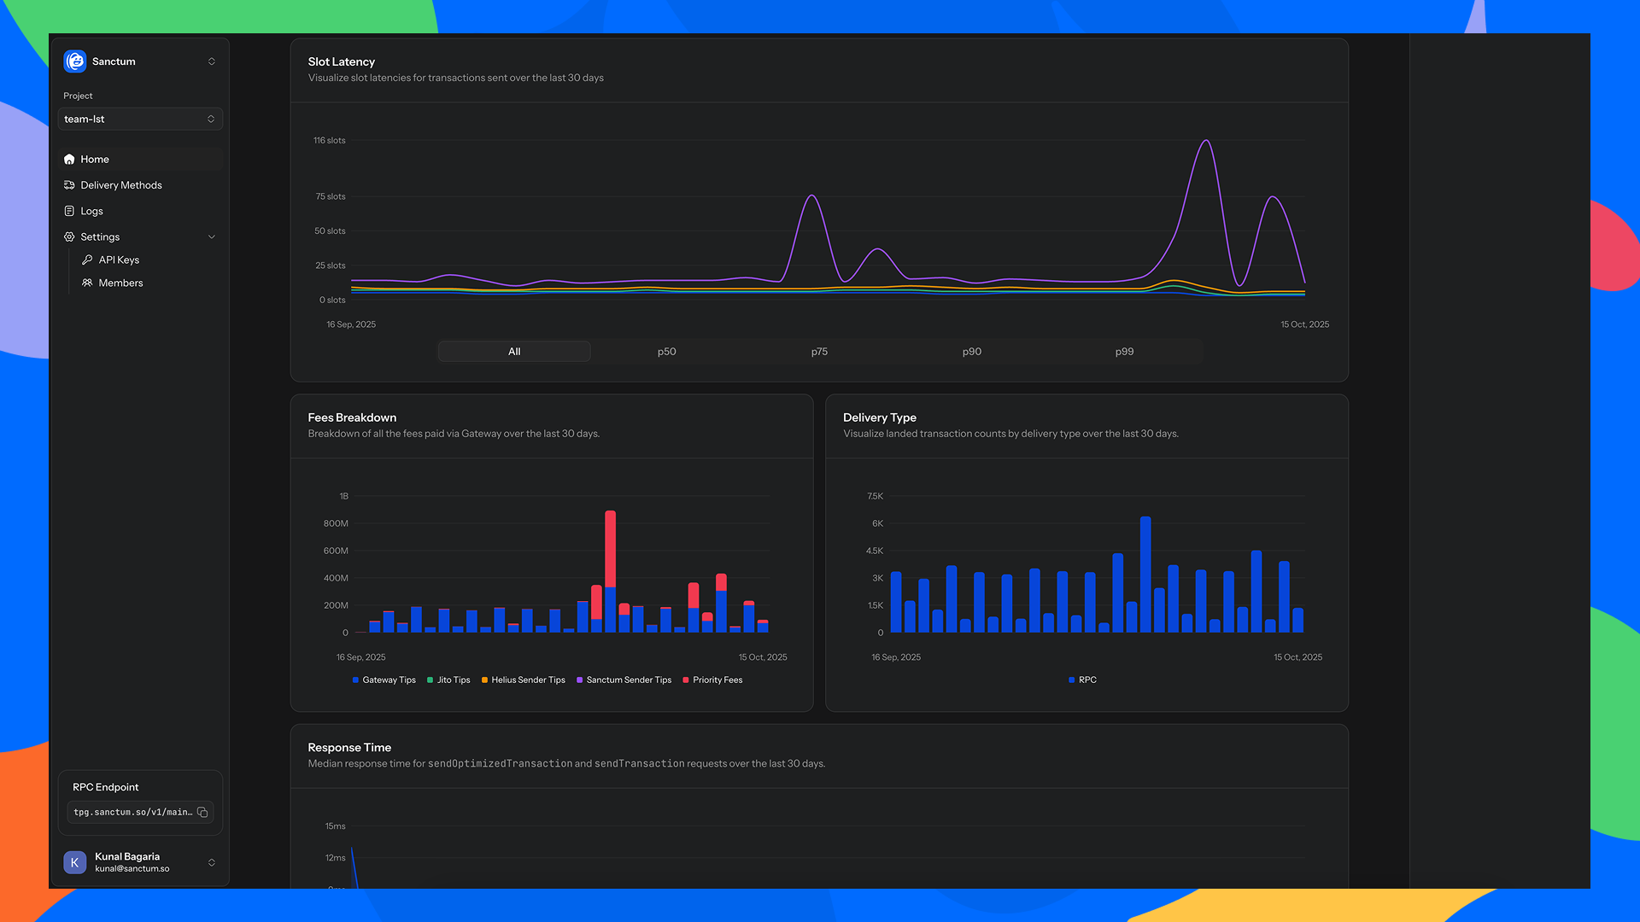Click the Delivery Methods truck icon
The image size is (1640, 922).
(69, 185)
